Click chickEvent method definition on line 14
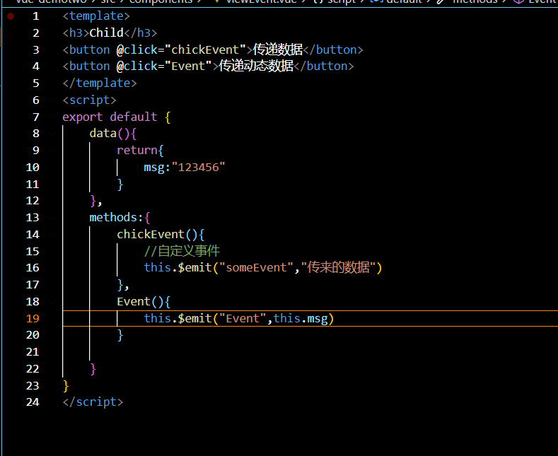This screenshot has height=456, width=558. pos(151,235)
